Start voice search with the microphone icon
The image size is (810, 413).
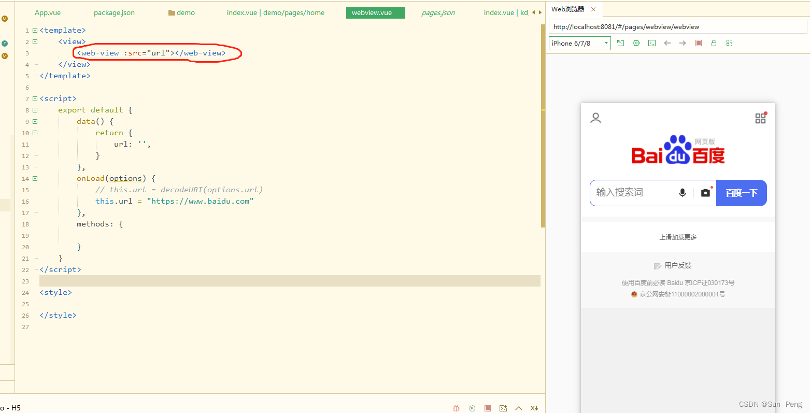pyautogui.click(x=683, y=193)
